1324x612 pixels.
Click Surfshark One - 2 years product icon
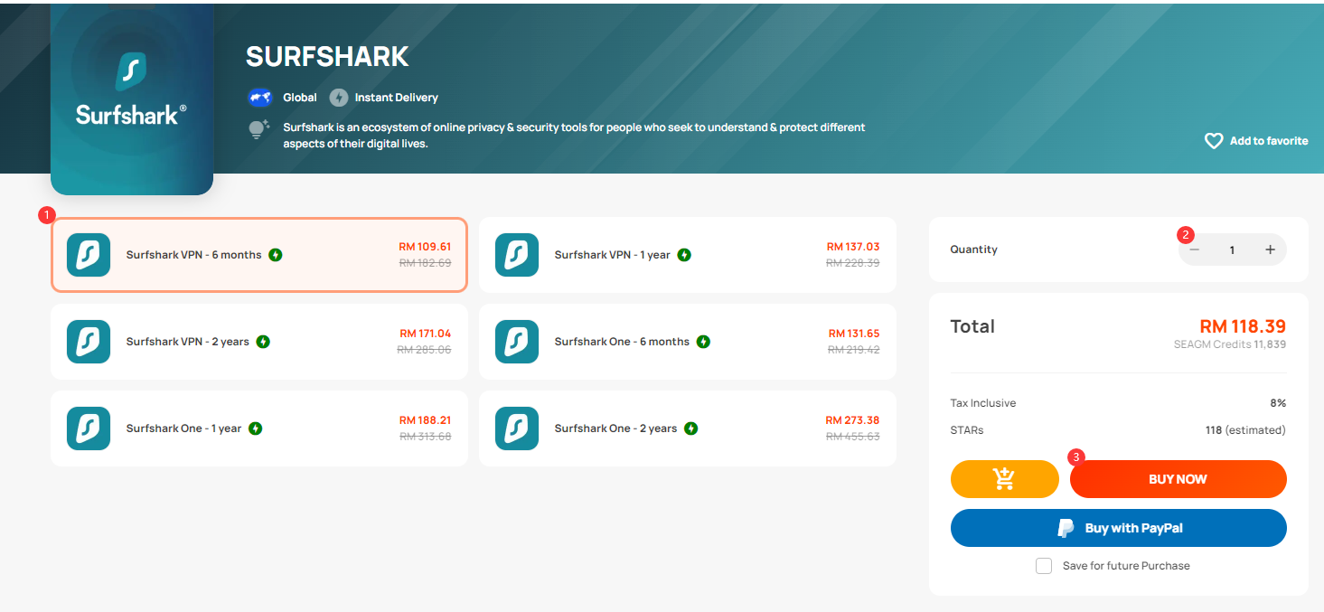[x=517, y=428]
